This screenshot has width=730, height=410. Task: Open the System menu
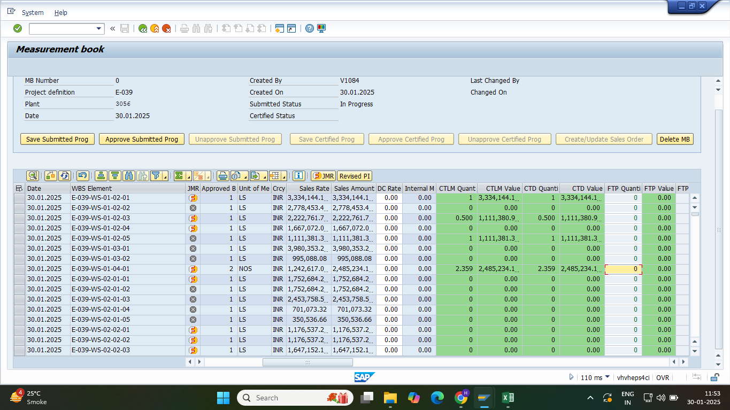[33, 12]
